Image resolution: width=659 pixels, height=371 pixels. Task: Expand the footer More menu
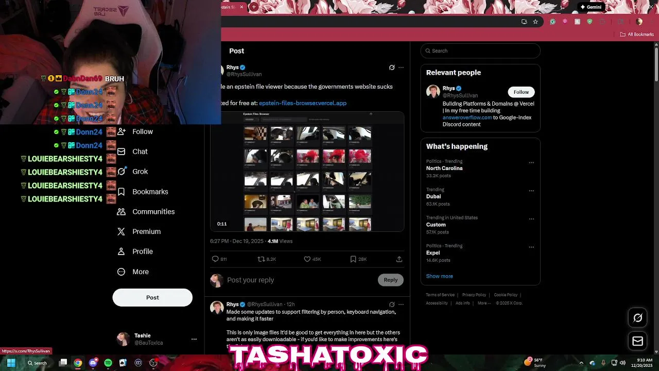pos(483,303)
